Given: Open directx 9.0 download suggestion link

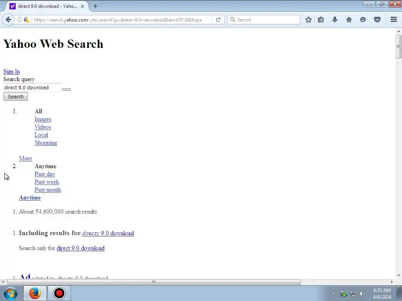Looking at the screenshot, I should coord(108,233).
